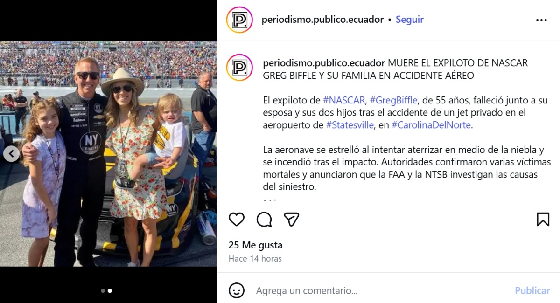Screen dimensions: 560x303
Task: View the 25 Me gusta likes list
Action: click(x=255, y=245)
